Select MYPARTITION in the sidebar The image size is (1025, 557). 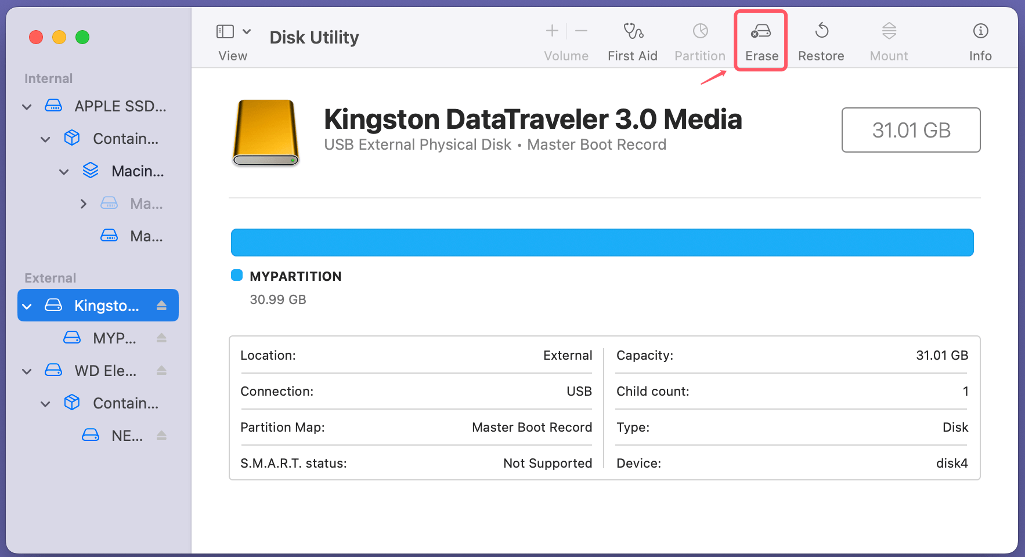point(114,338)
